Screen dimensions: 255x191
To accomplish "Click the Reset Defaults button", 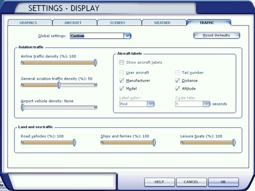I will click(x=217, y=35).
